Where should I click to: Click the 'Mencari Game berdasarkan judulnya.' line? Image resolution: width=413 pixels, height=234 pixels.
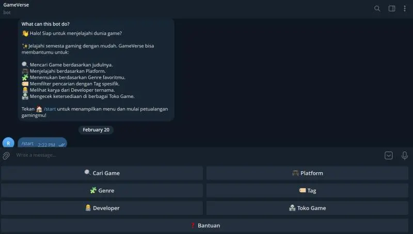pos(71,64)
